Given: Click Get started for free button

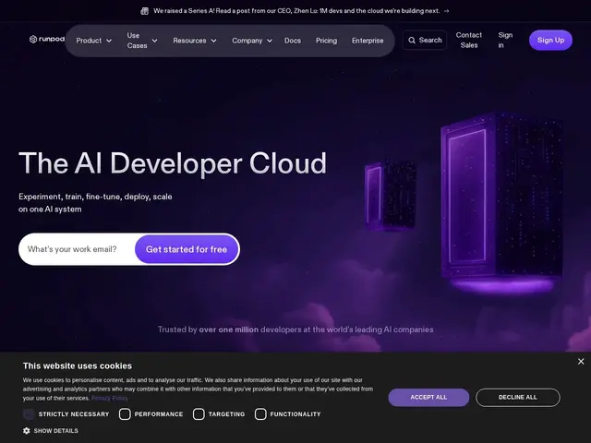Looking at the screenshot, I should [x=187, y=249].
